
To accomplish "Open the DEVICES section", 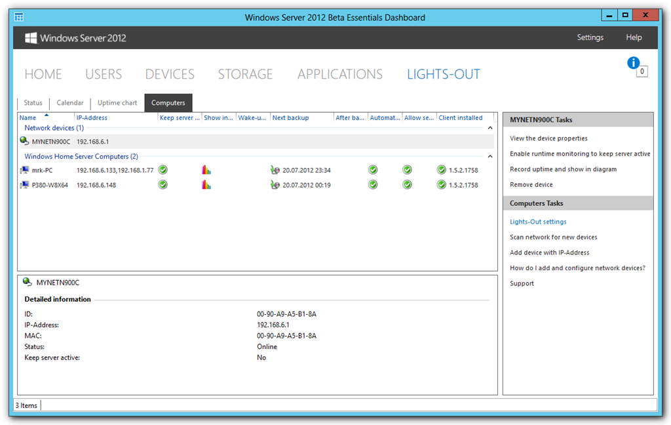I will point(170,74).
